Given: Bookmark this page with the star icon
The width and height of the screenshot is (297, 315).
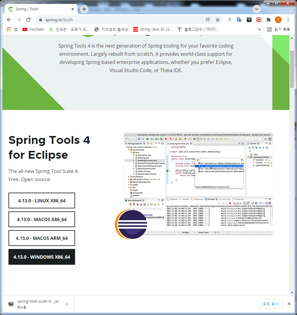Looking at the screenshot, I should tap(218, 20).
